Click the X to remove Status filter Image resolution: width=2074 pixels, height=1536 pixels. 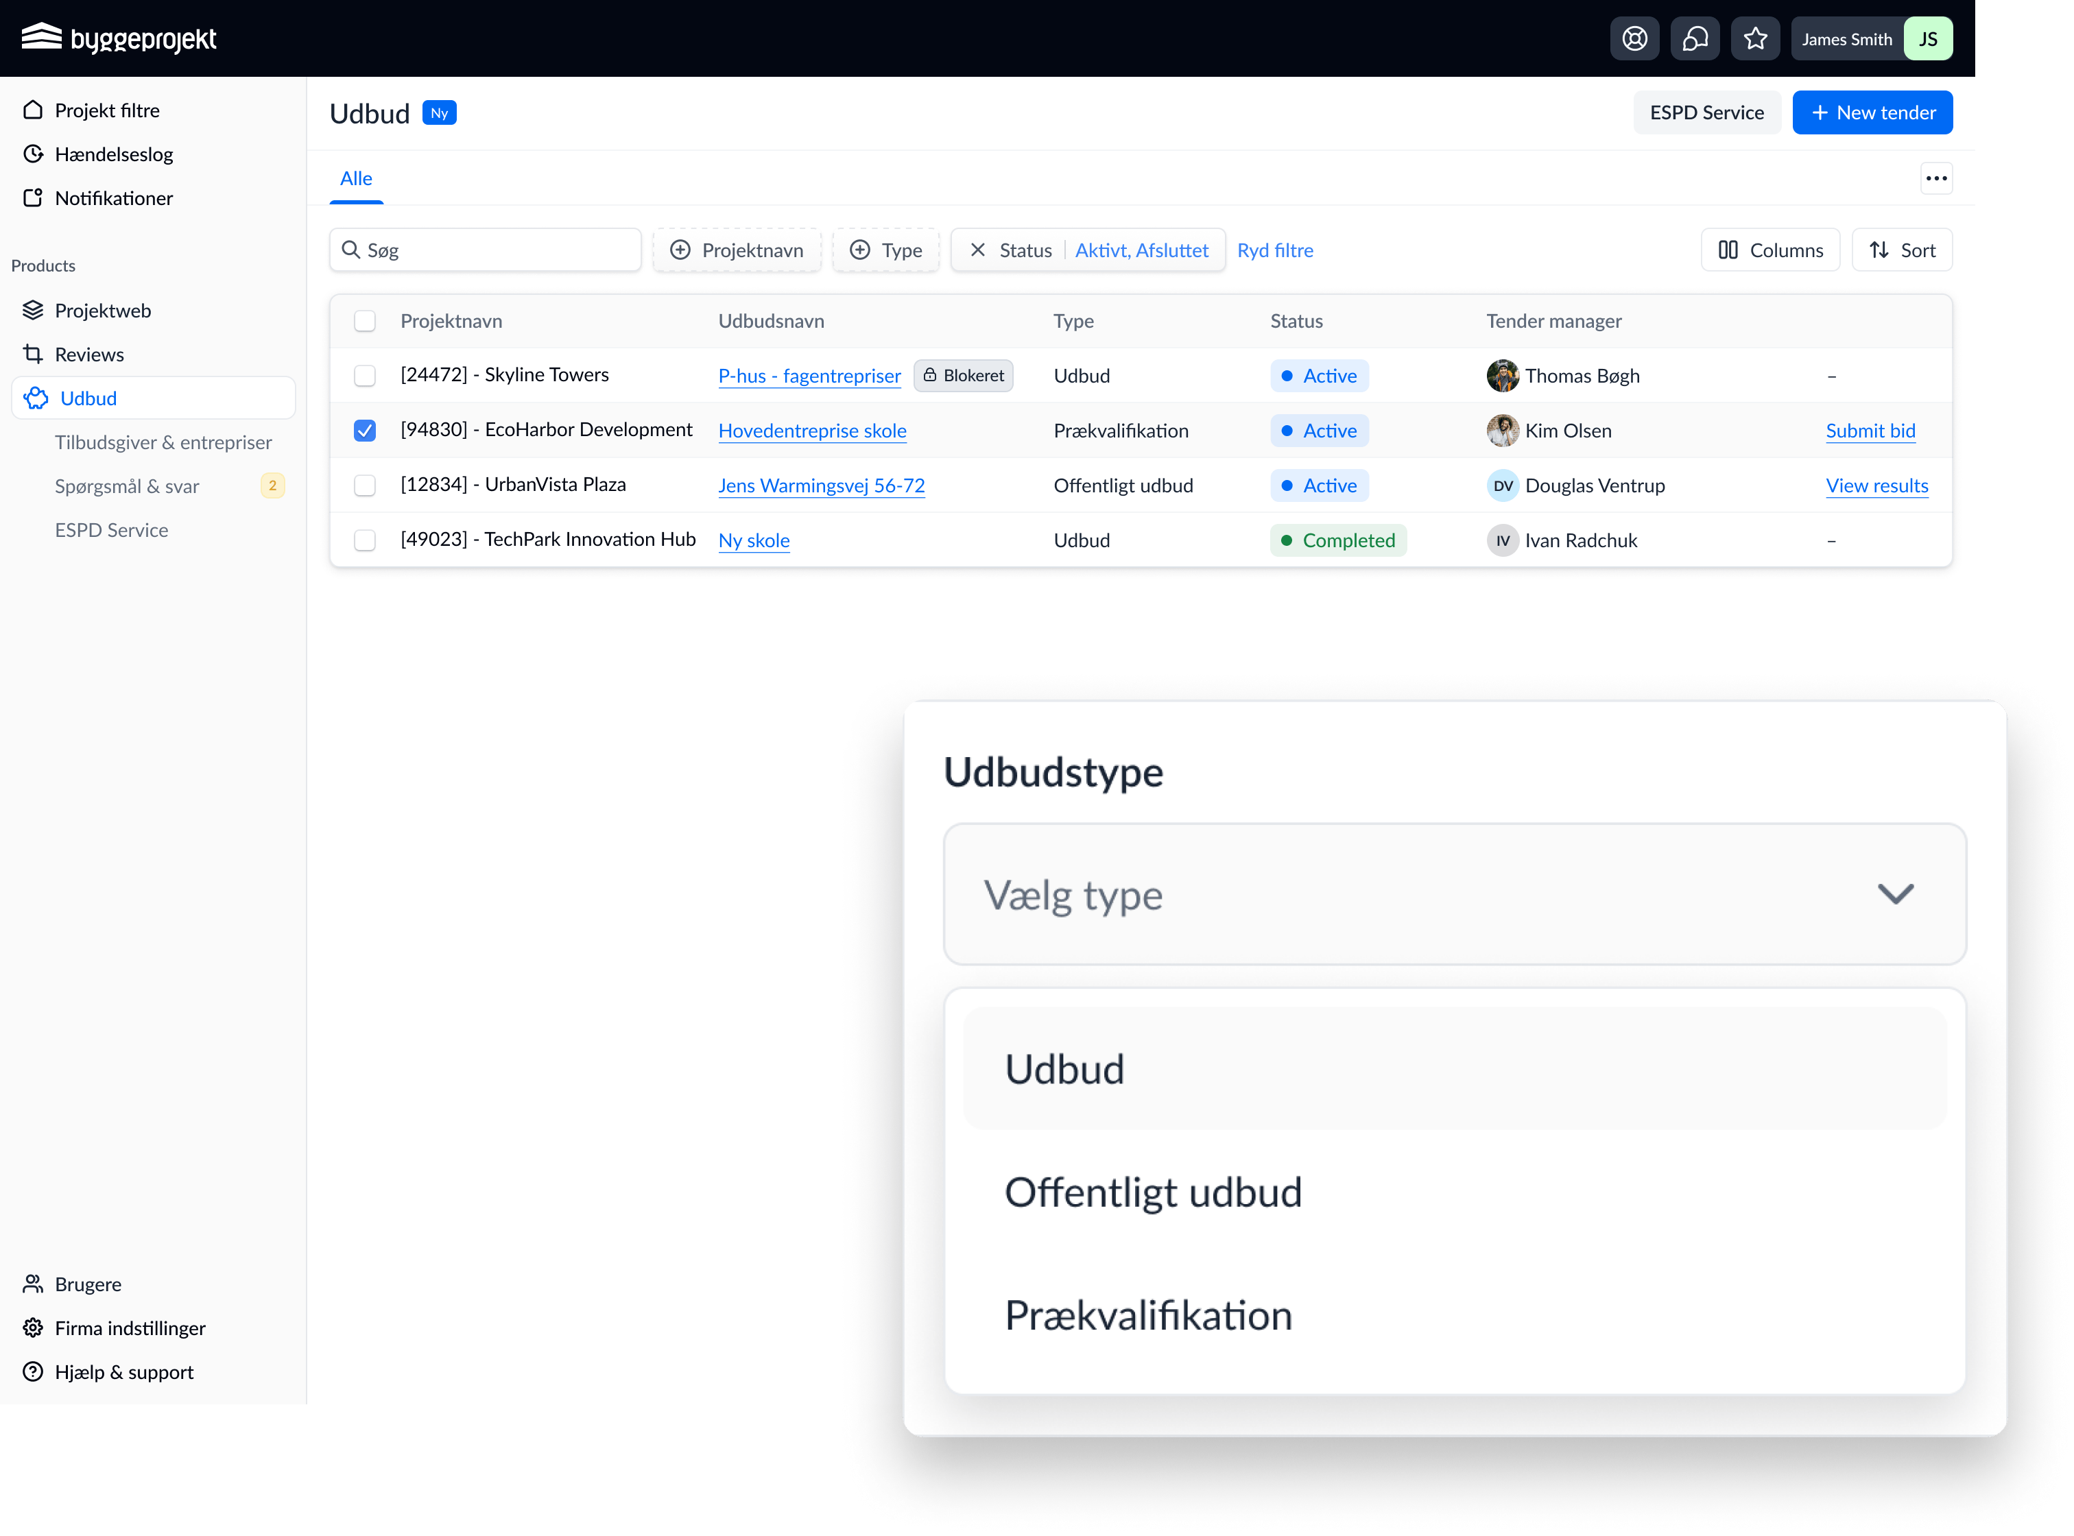coord(977,250)
